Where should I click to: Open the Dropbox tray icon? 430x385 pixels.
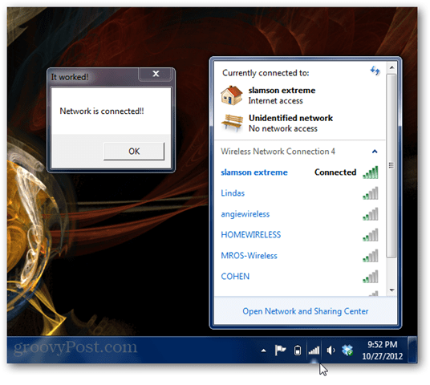(347, 351)
